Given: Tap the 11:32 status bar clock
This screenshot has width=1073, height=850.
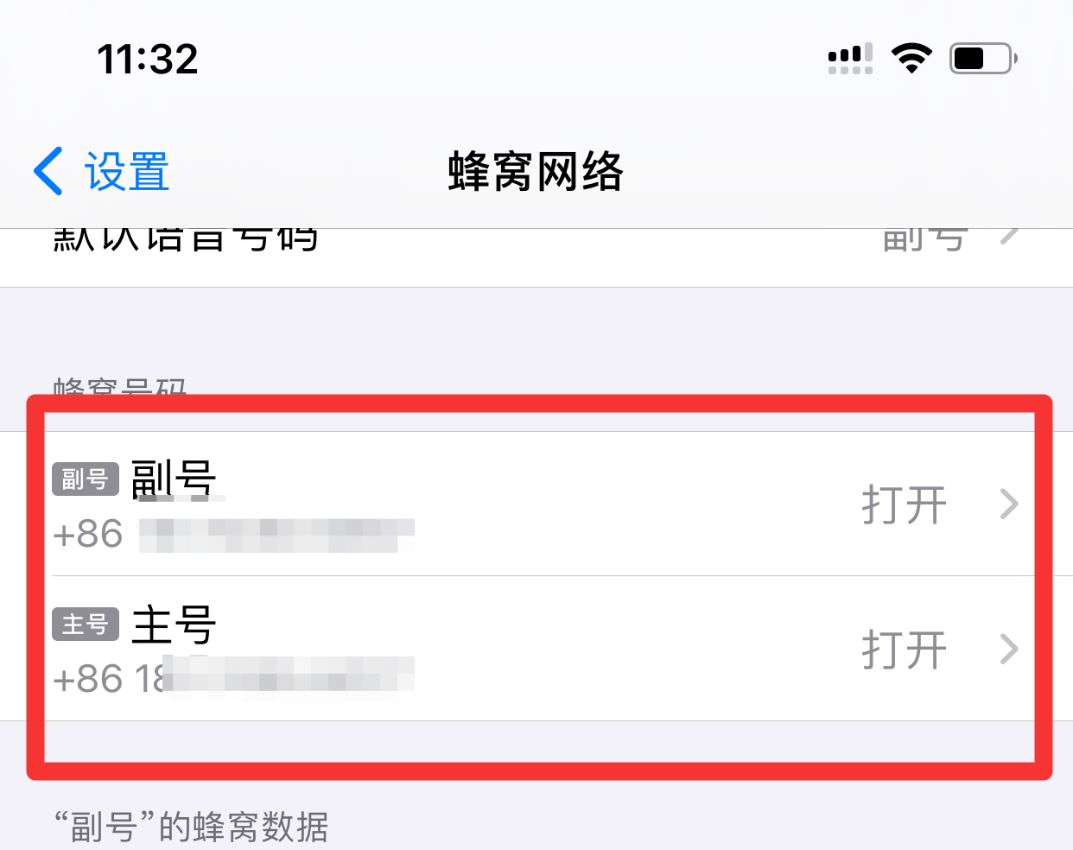Looking at the screenshot, I should [148, 59].
